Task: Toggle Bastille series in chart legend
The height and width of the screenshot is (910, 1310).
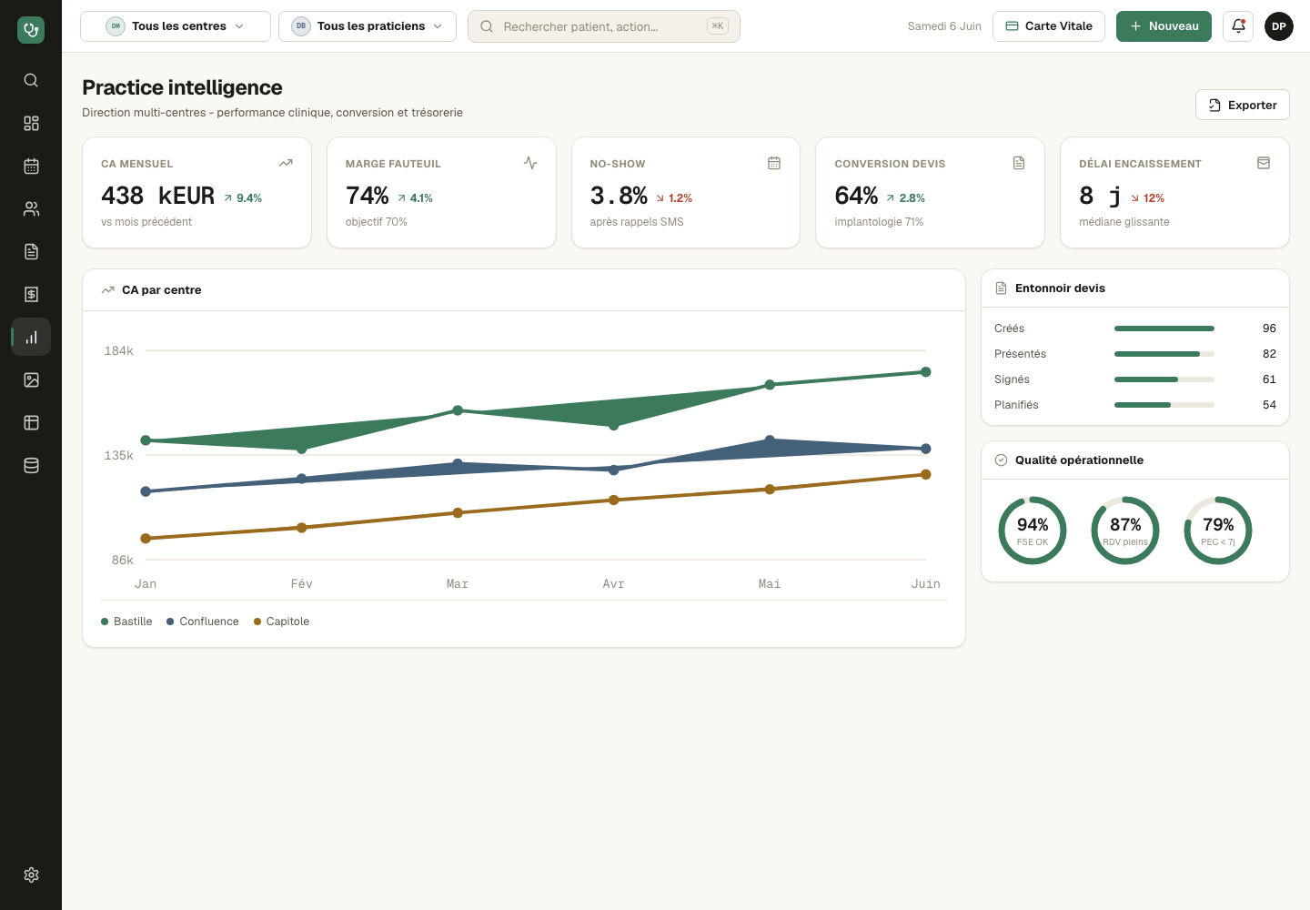Action: 126,622
